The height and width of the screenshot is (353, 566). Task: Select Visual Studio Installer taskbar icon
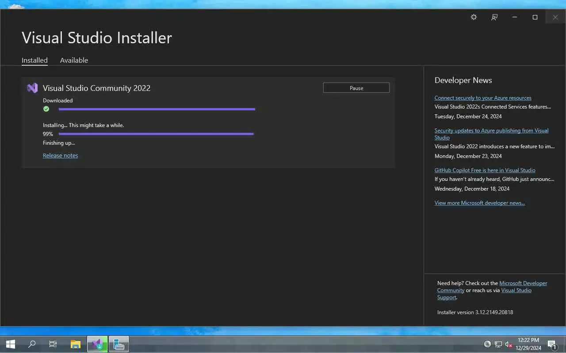click(x=97, y=344)
